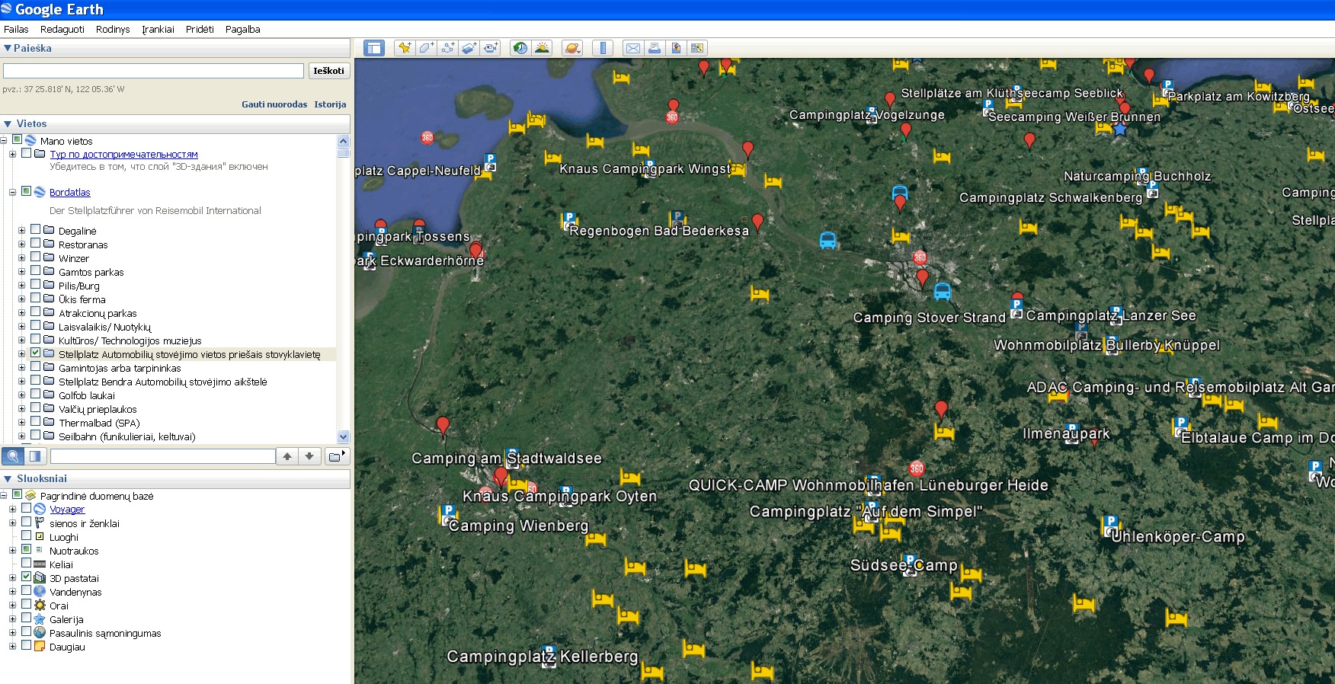This screenshot has height=684, width=1335.
Task: Expand the Nuotraukos layer
Action: pos(12,550)
